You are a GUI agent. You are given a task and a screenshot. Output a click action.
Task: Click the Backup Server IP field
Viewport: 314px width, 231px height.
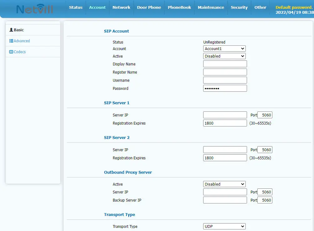click(225, 200)
